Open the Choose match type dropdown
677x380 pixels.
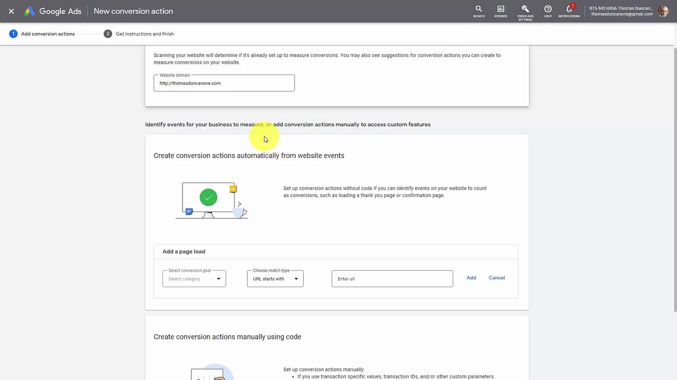(x=275, y=279)
